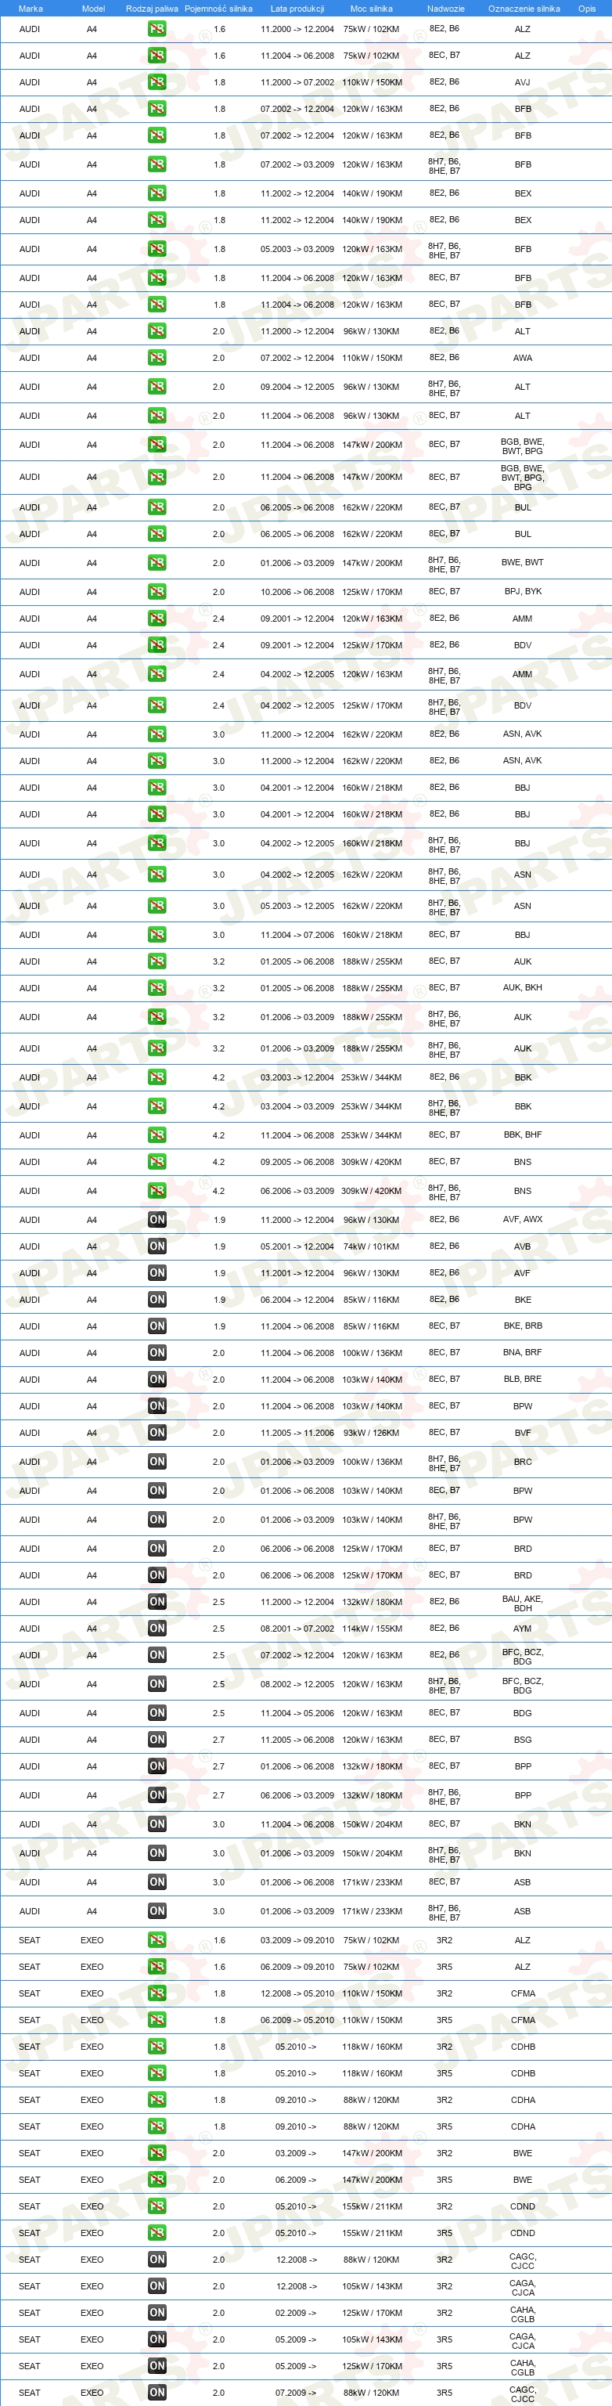Click '74kW / 101KM' power value
Image resolution: width=612 pixels, height=2406 pixels.
371,1246
